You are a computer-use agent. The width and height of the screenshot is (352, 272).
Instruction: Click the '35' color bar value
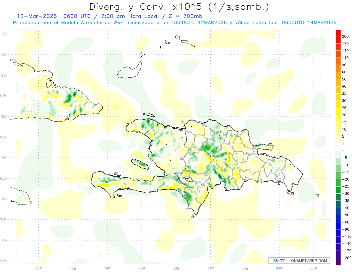(344, 94)
